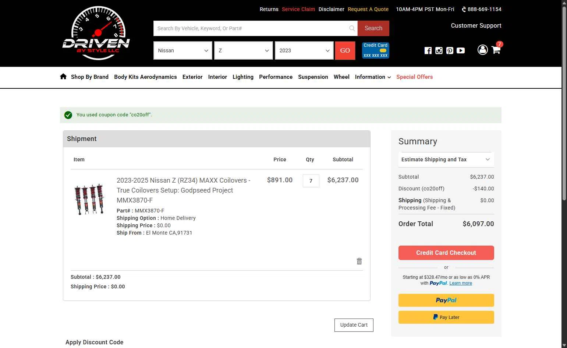Click the coilovers product thumbnail
This screenshot has width=567, height=348.
89,199
